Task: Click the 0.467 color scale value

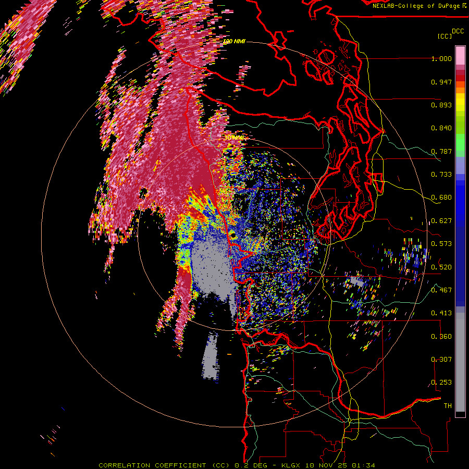Action: [x=441, y=290]
